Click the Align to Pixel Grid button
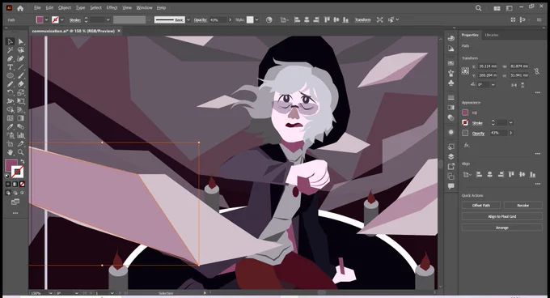Screen dimensions: 550x298 [502, 216]
